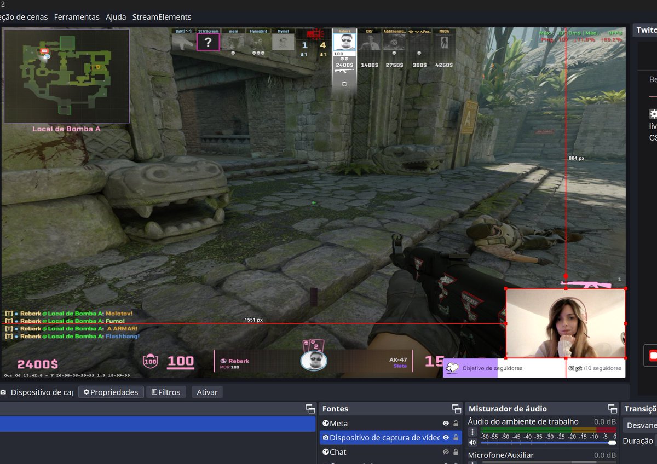Click the red bomb icon in the top scoreboard
This screenshot has height=464, width=657.
[314, 34]
